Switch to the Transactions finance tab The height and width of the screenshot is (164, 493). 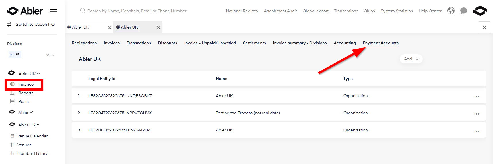tap(139, 43)
